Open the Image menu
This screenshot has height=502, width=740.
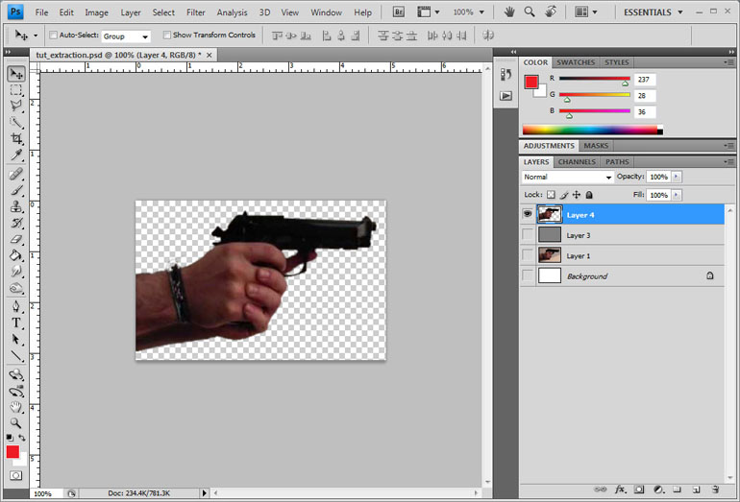click(x=96, y=12)
